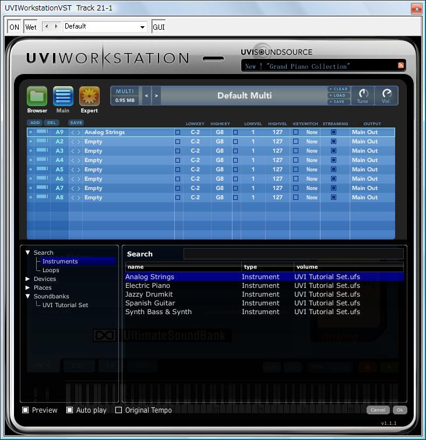Enable the Preview checkbox

click(x=25, y=410)
